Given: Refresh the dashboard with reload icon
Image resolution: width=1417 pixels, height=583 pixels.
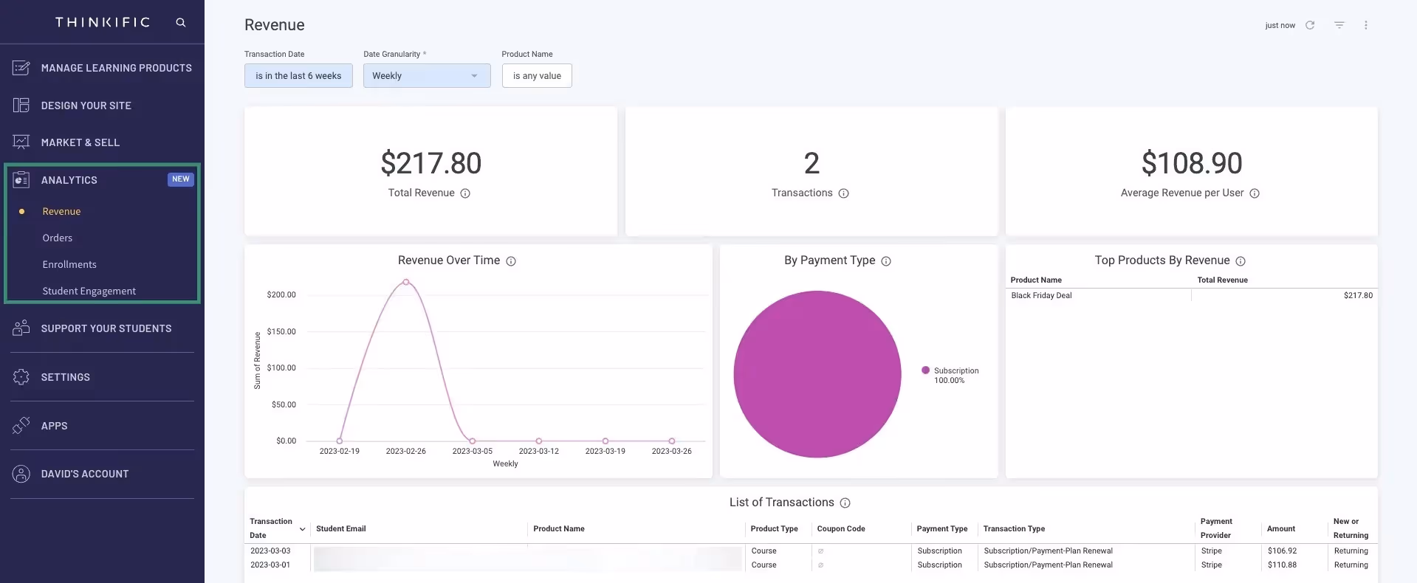Looking at the screenshot, I should tap(1310, 25).
